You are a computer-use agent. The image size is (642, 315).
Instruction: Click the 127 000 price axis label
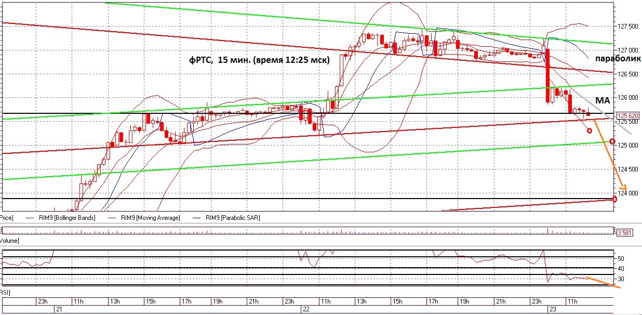(627, 50)
